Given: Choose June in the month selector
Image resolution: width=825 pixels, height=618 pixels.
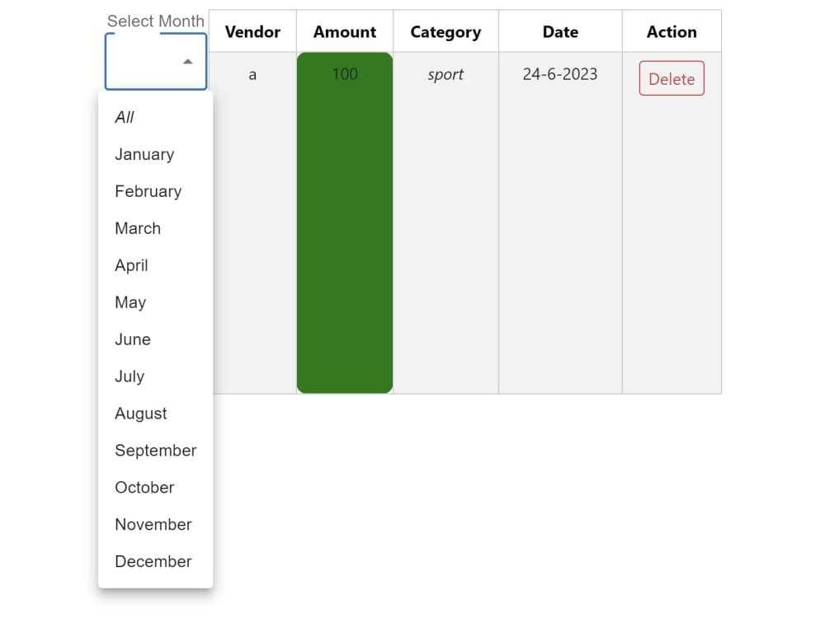Looking at the screenshot, I should click(x=133, y=339).
